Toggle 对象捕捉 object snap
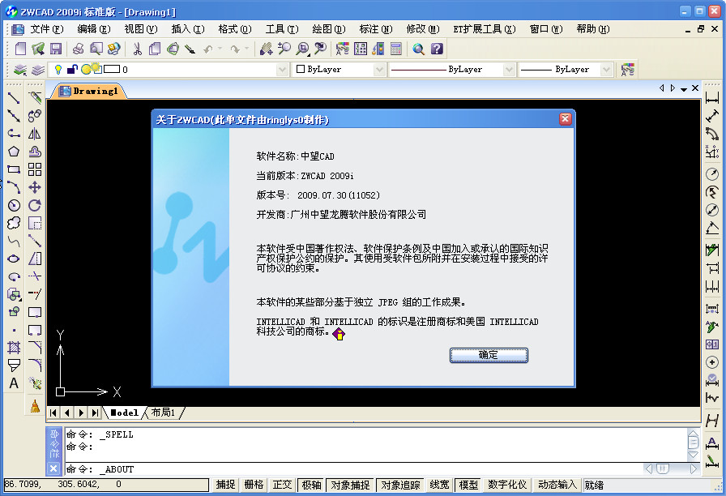The image size is (726, 496). point(351,485)
